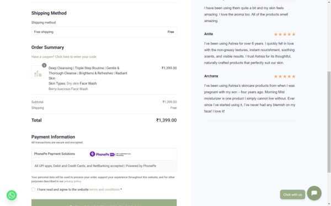Viewport: 331px width, 206px height.
Task: Click the product thumbnail in order summary
Action: click(x=38, y=72)
